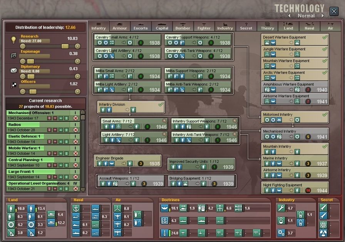Increase Officers leadership with plus button
This screenshot has height=242, width=345.
point(77,91)
